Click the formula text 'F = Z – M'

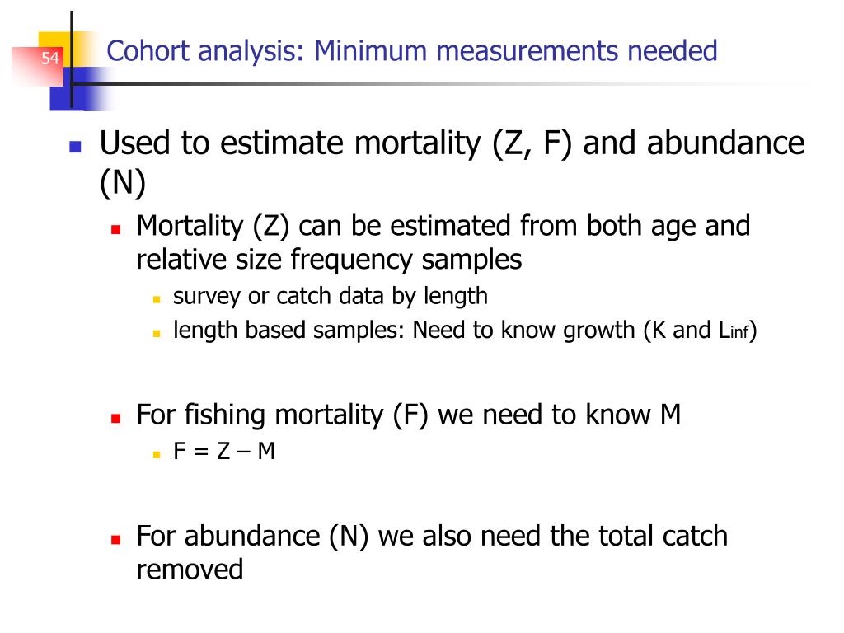224,451
